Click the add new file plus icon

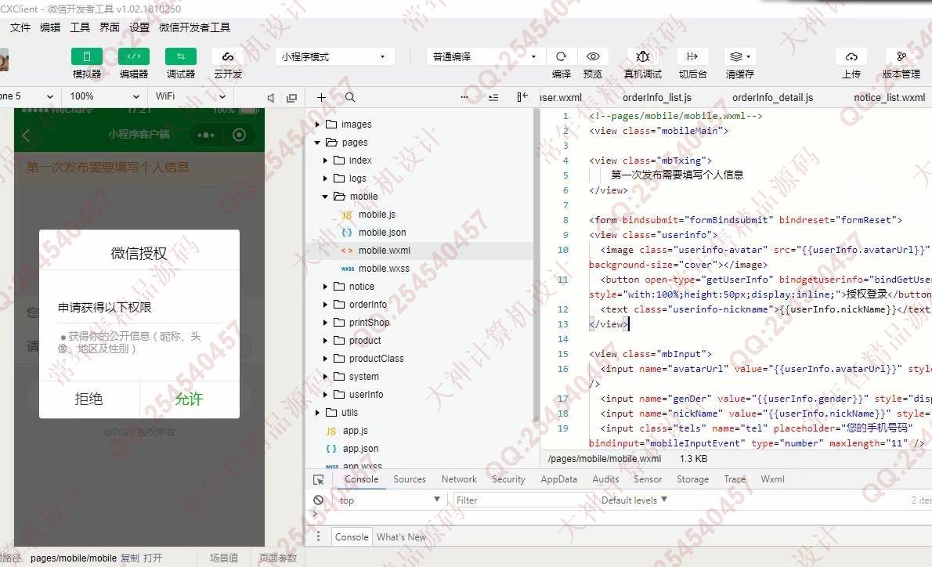click(321, 97)
